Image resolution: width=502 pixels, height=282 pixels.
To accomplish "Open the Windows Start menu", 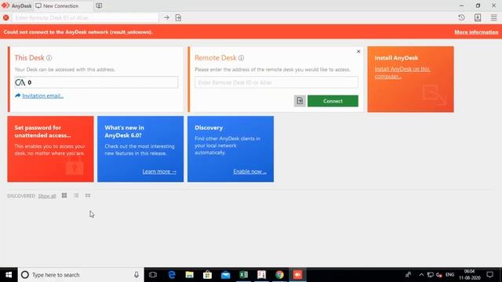I will [x=9, y=275].
